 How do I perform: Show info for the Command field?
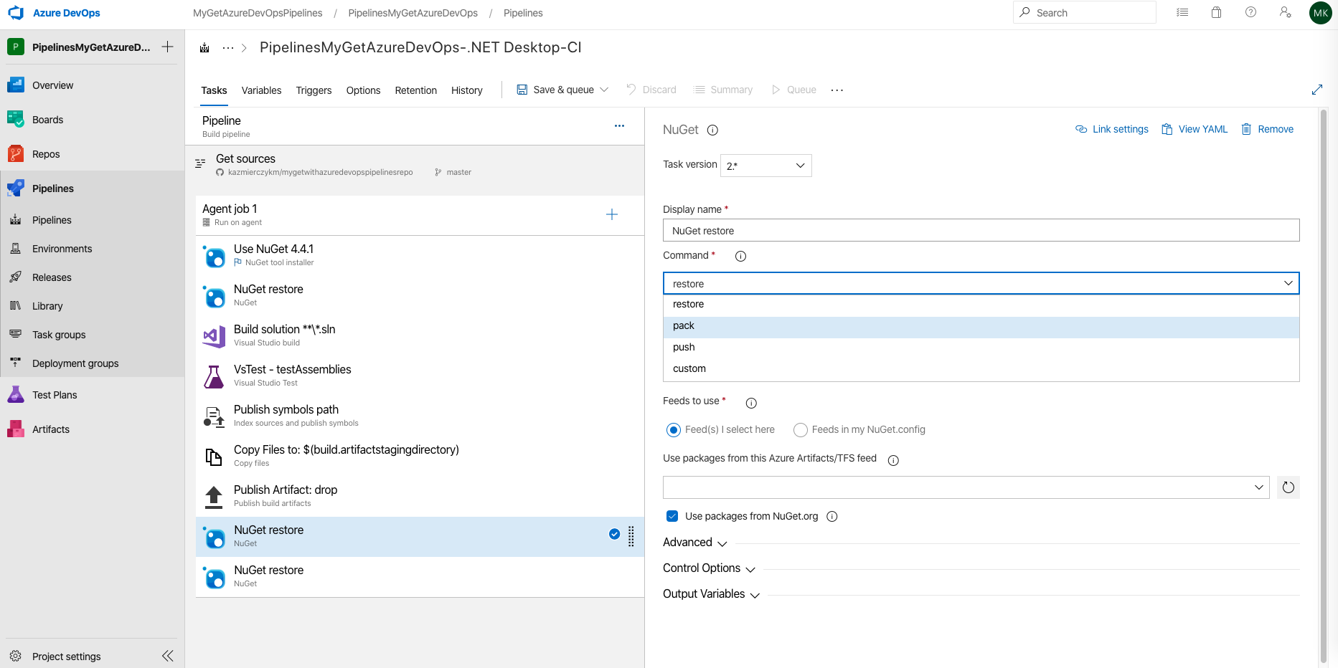[x=741, y=256]
